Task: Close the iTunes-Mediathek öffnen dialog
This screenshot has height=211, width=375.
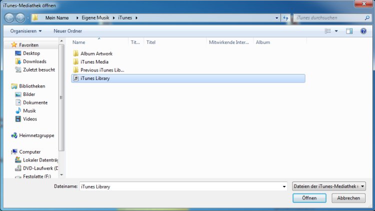Action: click(364, 3)
